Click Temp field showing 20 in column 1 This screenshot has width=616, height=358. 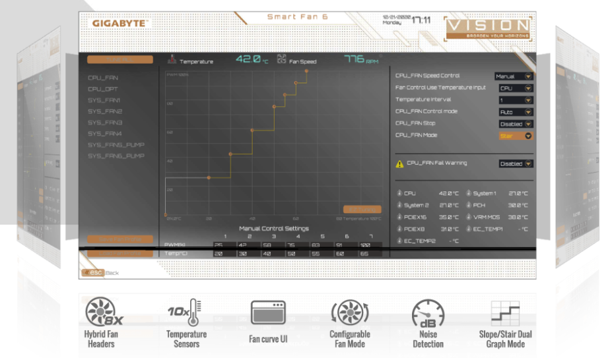(x=224, y=254)
